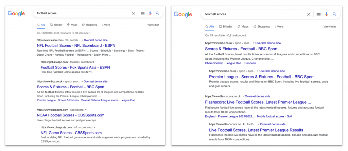Open the on-screen keyboard in the left search bar

point(142,13)
